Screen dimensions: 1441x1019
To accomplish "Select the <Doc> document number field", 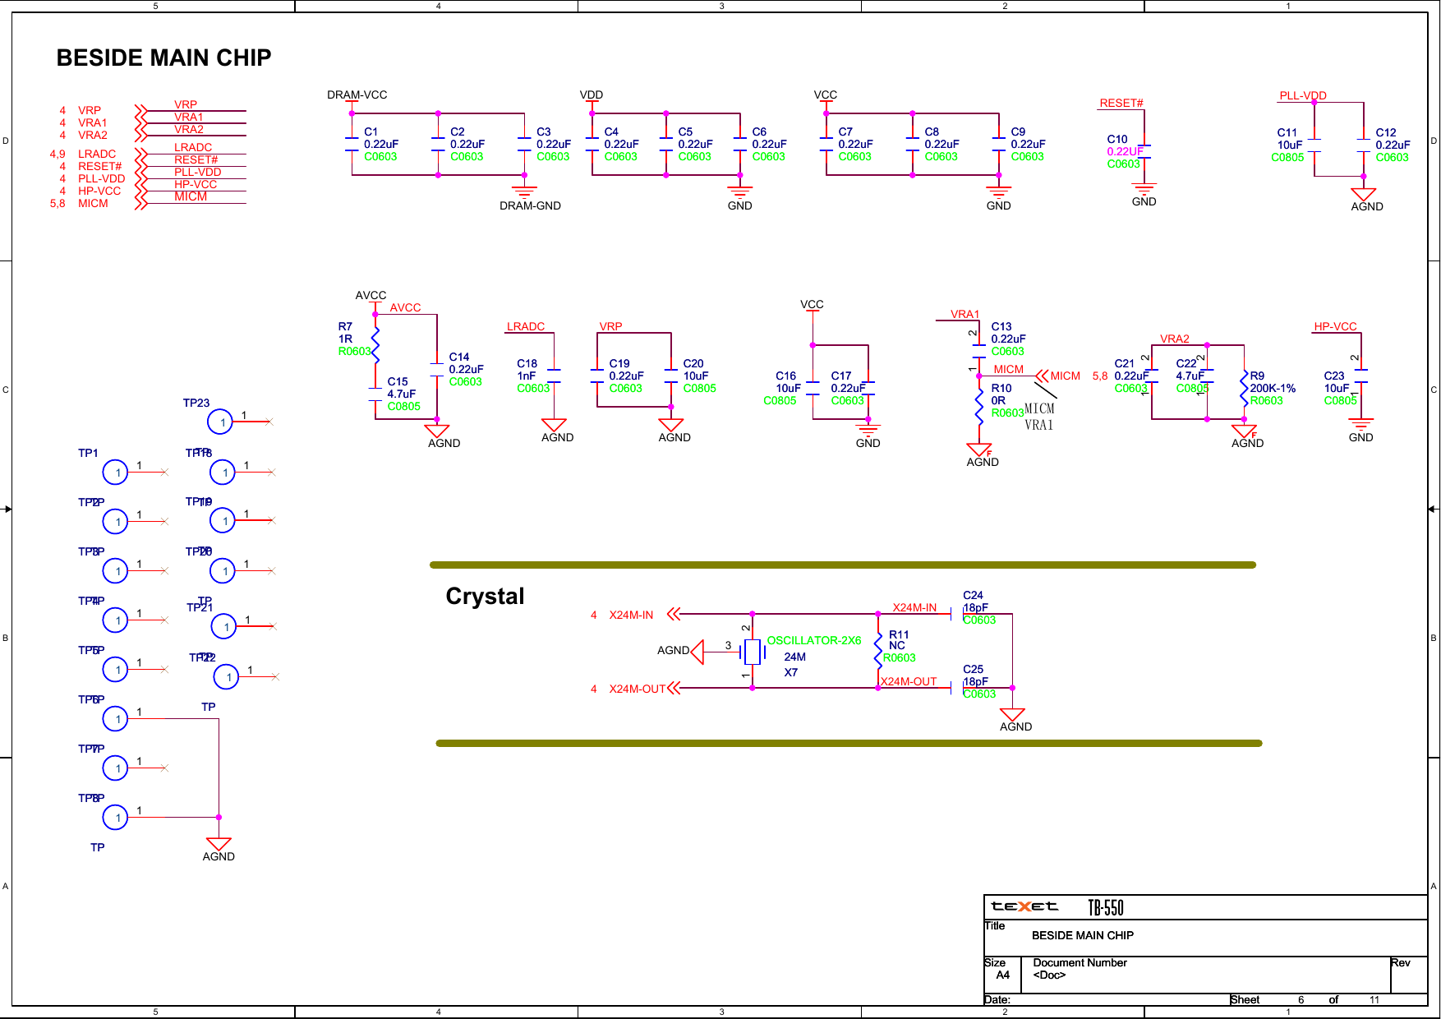I will point(1050,975).
